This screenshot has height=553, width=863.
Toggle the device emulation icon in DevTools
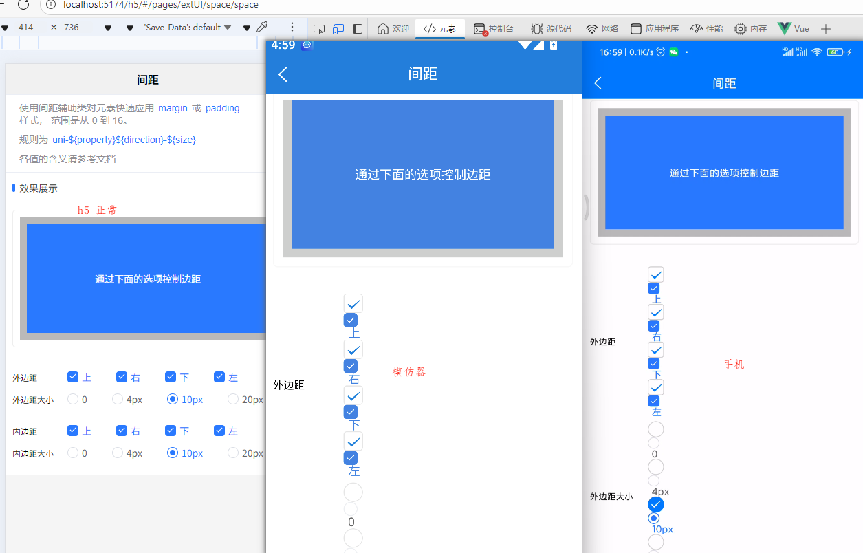point(338,29)
